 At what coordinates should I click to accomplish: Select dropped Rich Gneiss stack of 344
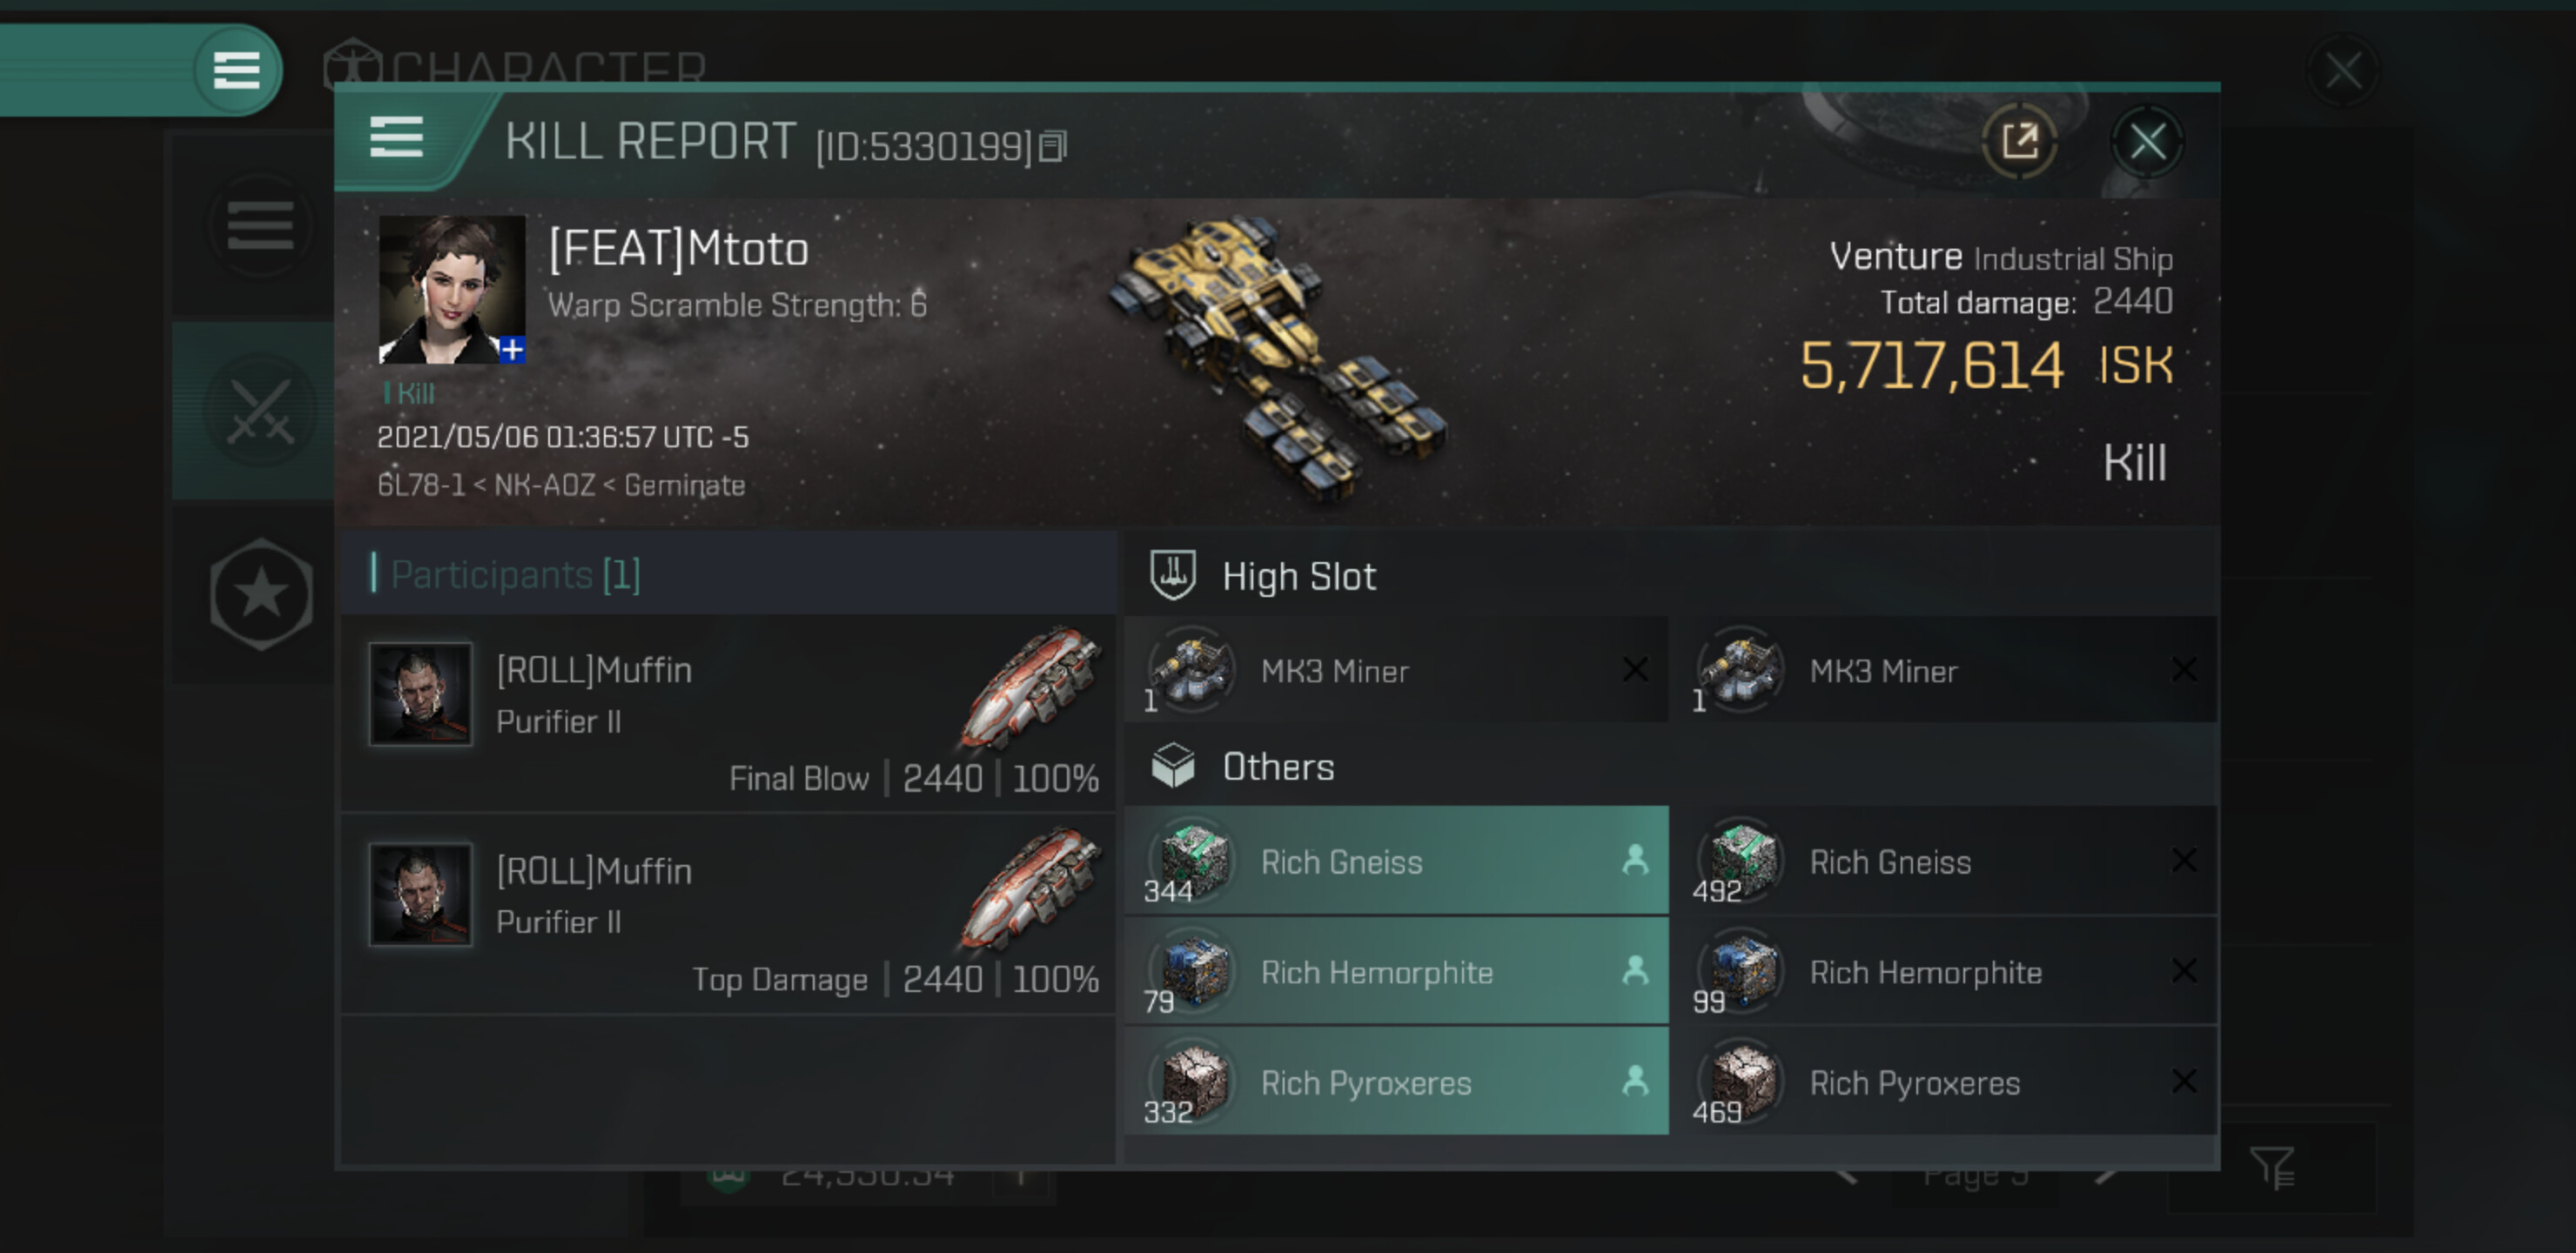click(1396, 861)
